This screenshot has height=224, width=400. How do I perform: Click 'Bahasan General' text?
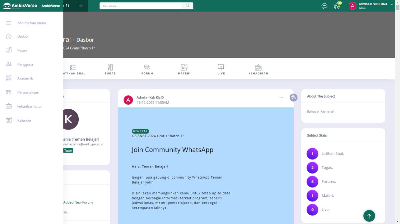coord(320,111)
